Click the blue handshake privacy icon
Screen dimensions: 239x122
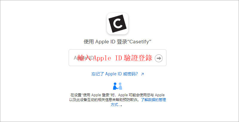coord(117,86)
